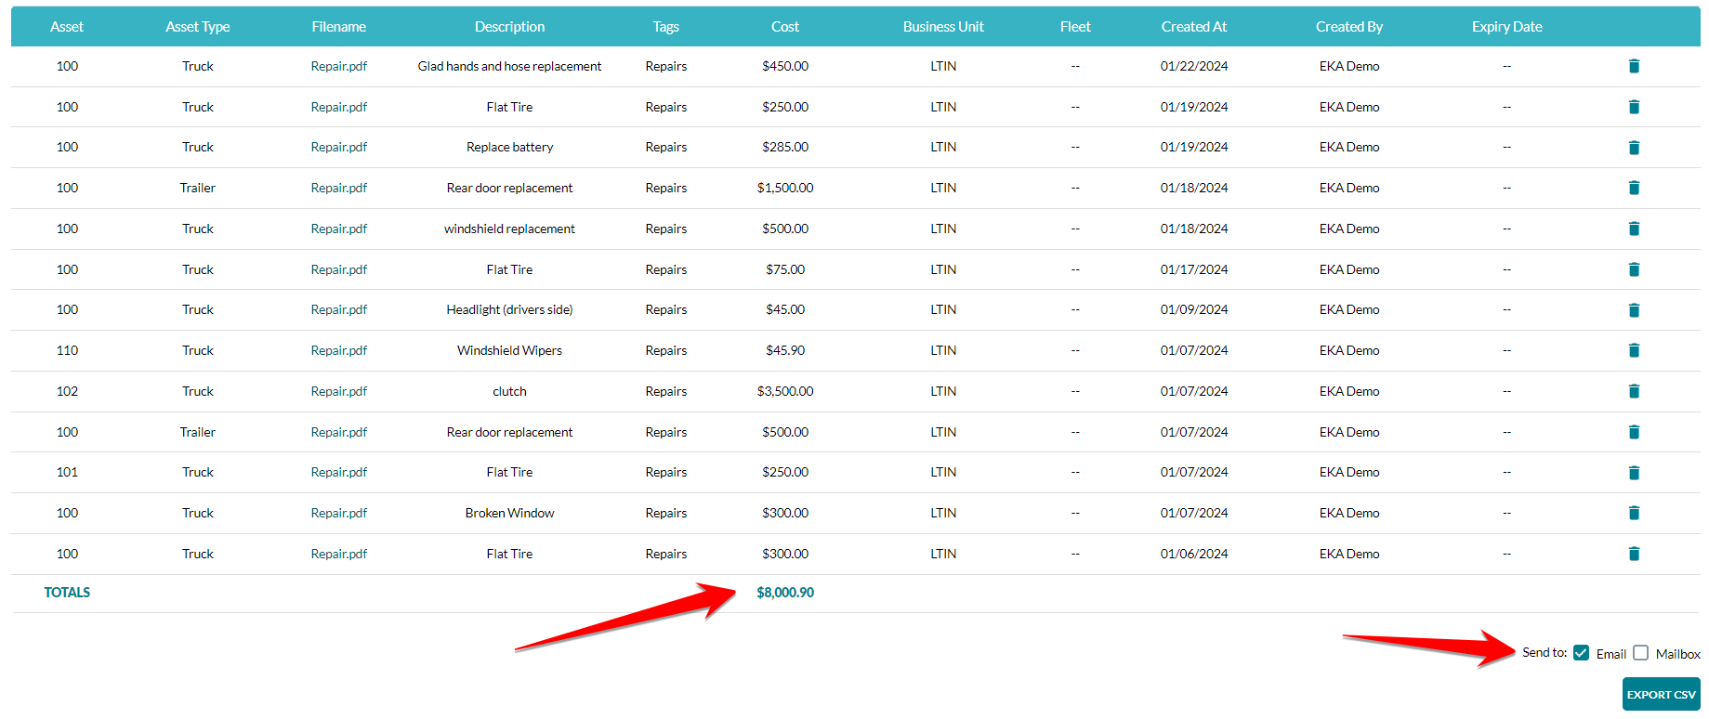Open Repair.pdf for Windshield Wipers
The image size is (1709, 719).
click(x=339, y=350)
